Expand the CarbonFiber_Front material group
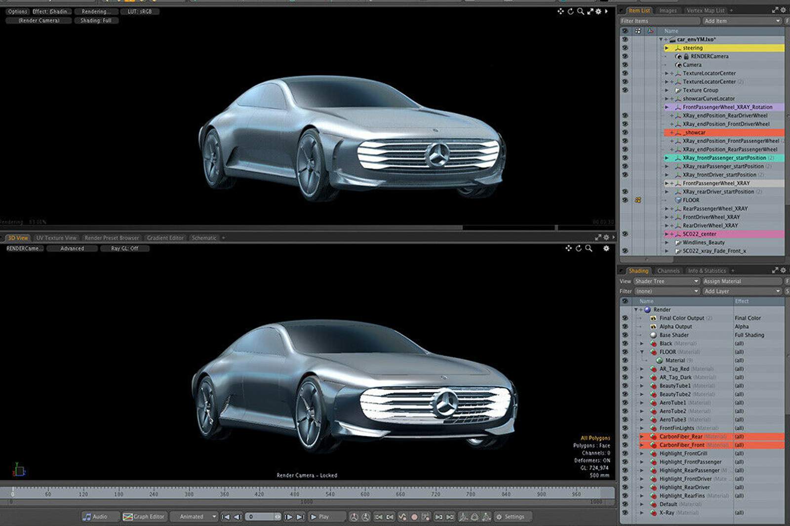 [642, 445]
